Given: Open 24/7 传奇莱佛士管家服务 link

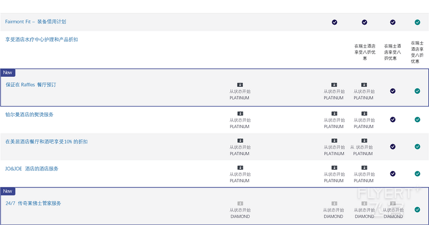Looking at the screenshot, I should point(33,204).
